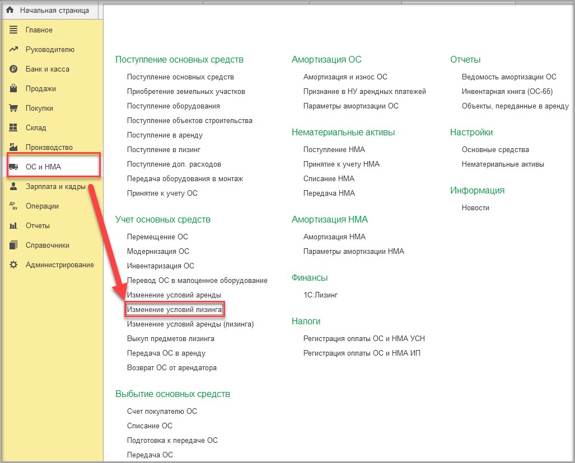Click Регистрация оплаты ОС и НМА УСН
575x463 pixels.
click(364, 338)
